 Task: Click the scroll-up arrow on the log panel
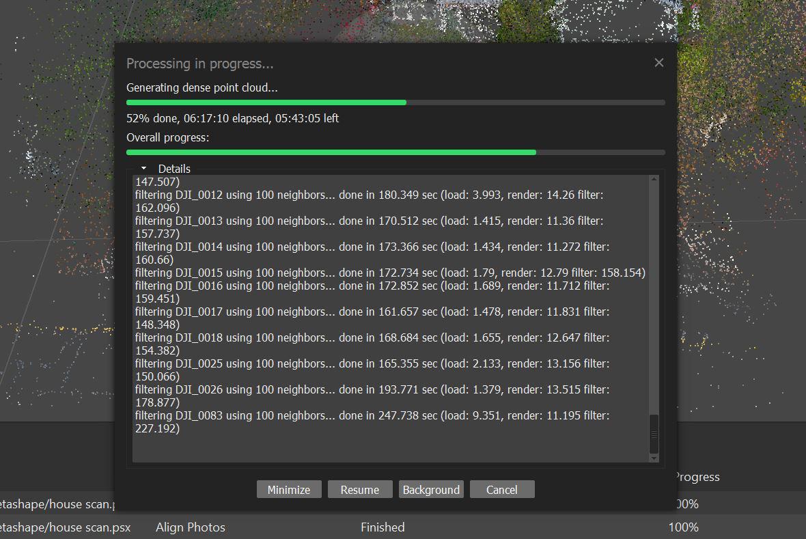654,179
